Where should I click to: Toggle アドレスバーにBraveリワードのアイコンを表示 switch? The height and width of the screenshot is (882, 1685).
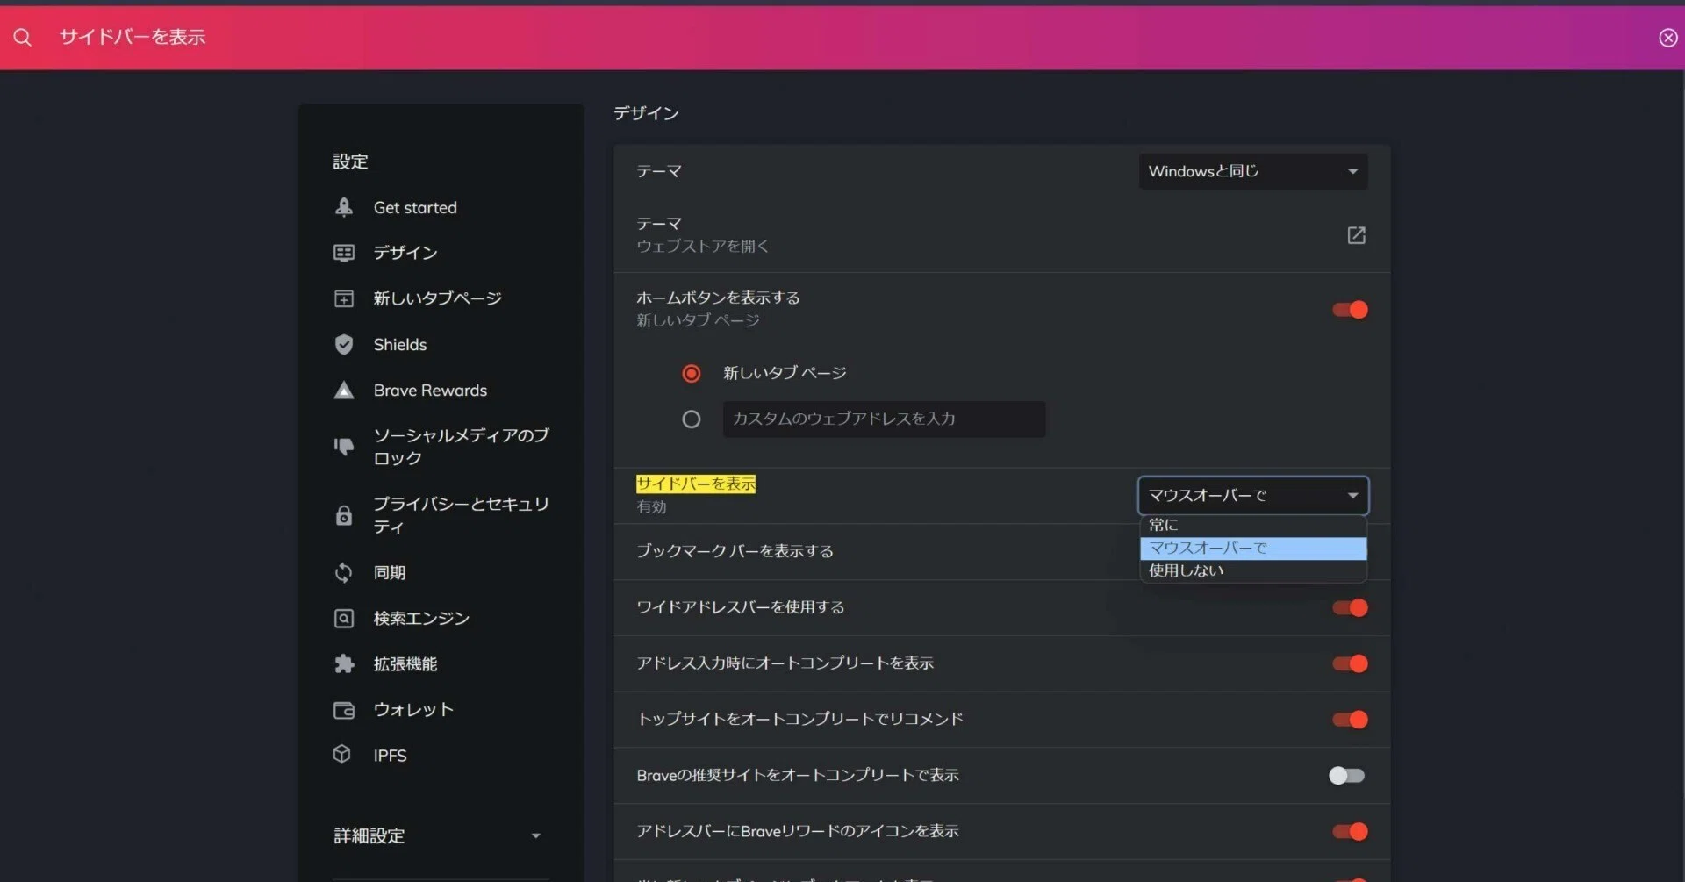(x=1350, y=831)
